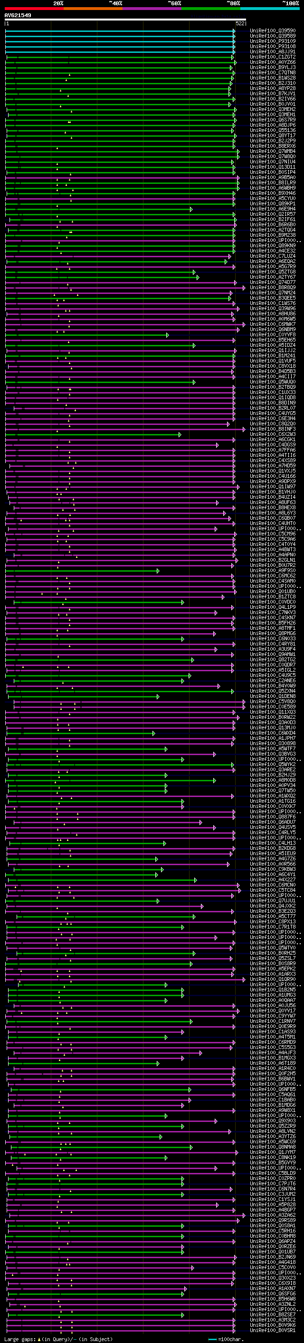The image size is (304, 1343).
Task: Select the UniRef100_Q9X903 entry
Action: (273, 1121)
